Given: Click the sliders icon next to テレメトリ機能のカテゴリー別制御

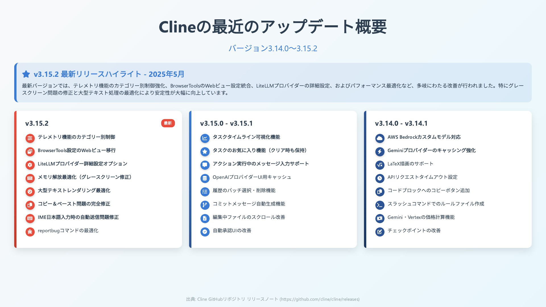Looking at the screenshot, I should pos(30,138).
